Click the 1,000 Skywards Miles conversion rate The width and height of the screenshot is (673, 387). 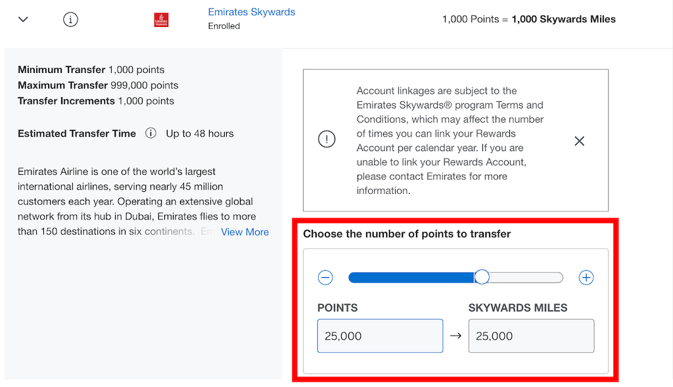click(563, 19)
